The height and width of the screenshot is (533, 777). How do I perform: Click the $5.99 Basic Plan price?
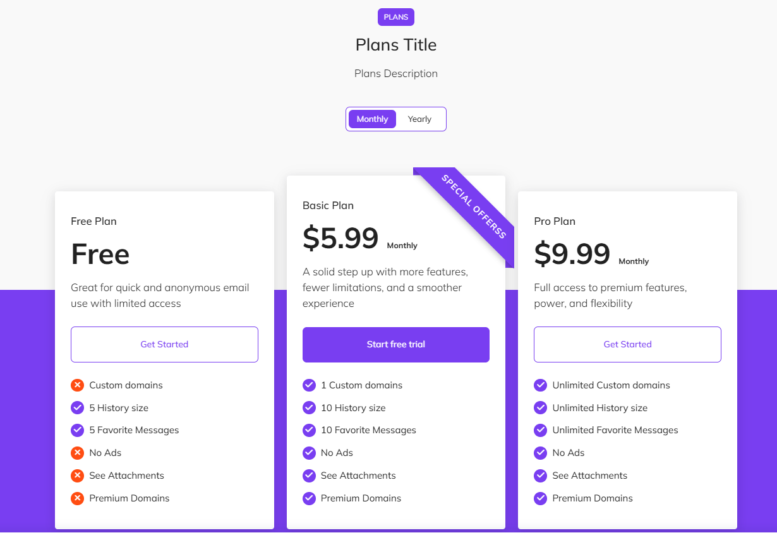coord(340,238)
